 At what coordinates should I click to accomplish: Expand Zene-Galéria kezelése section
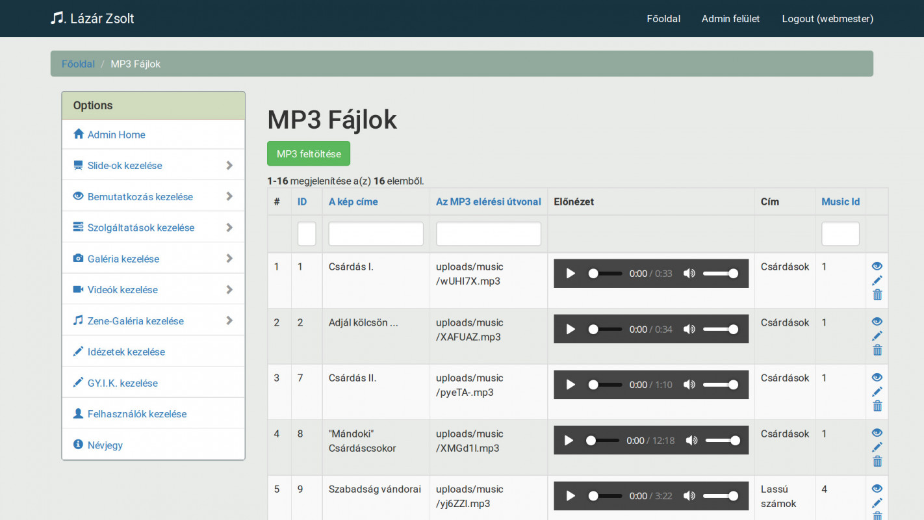pos(153,320)
